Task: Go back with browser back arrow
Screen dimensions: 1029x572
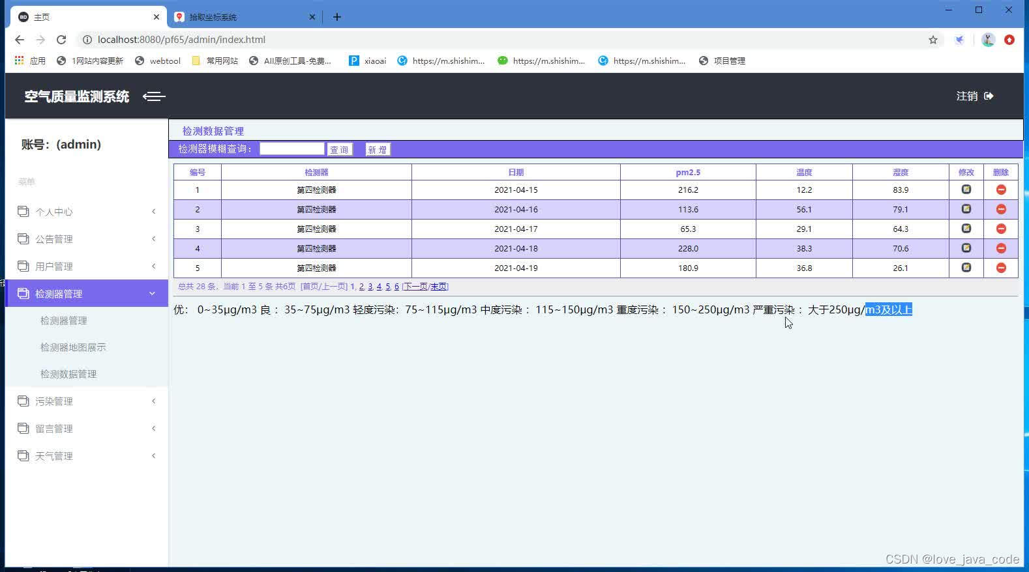Action: coord(20,40)
